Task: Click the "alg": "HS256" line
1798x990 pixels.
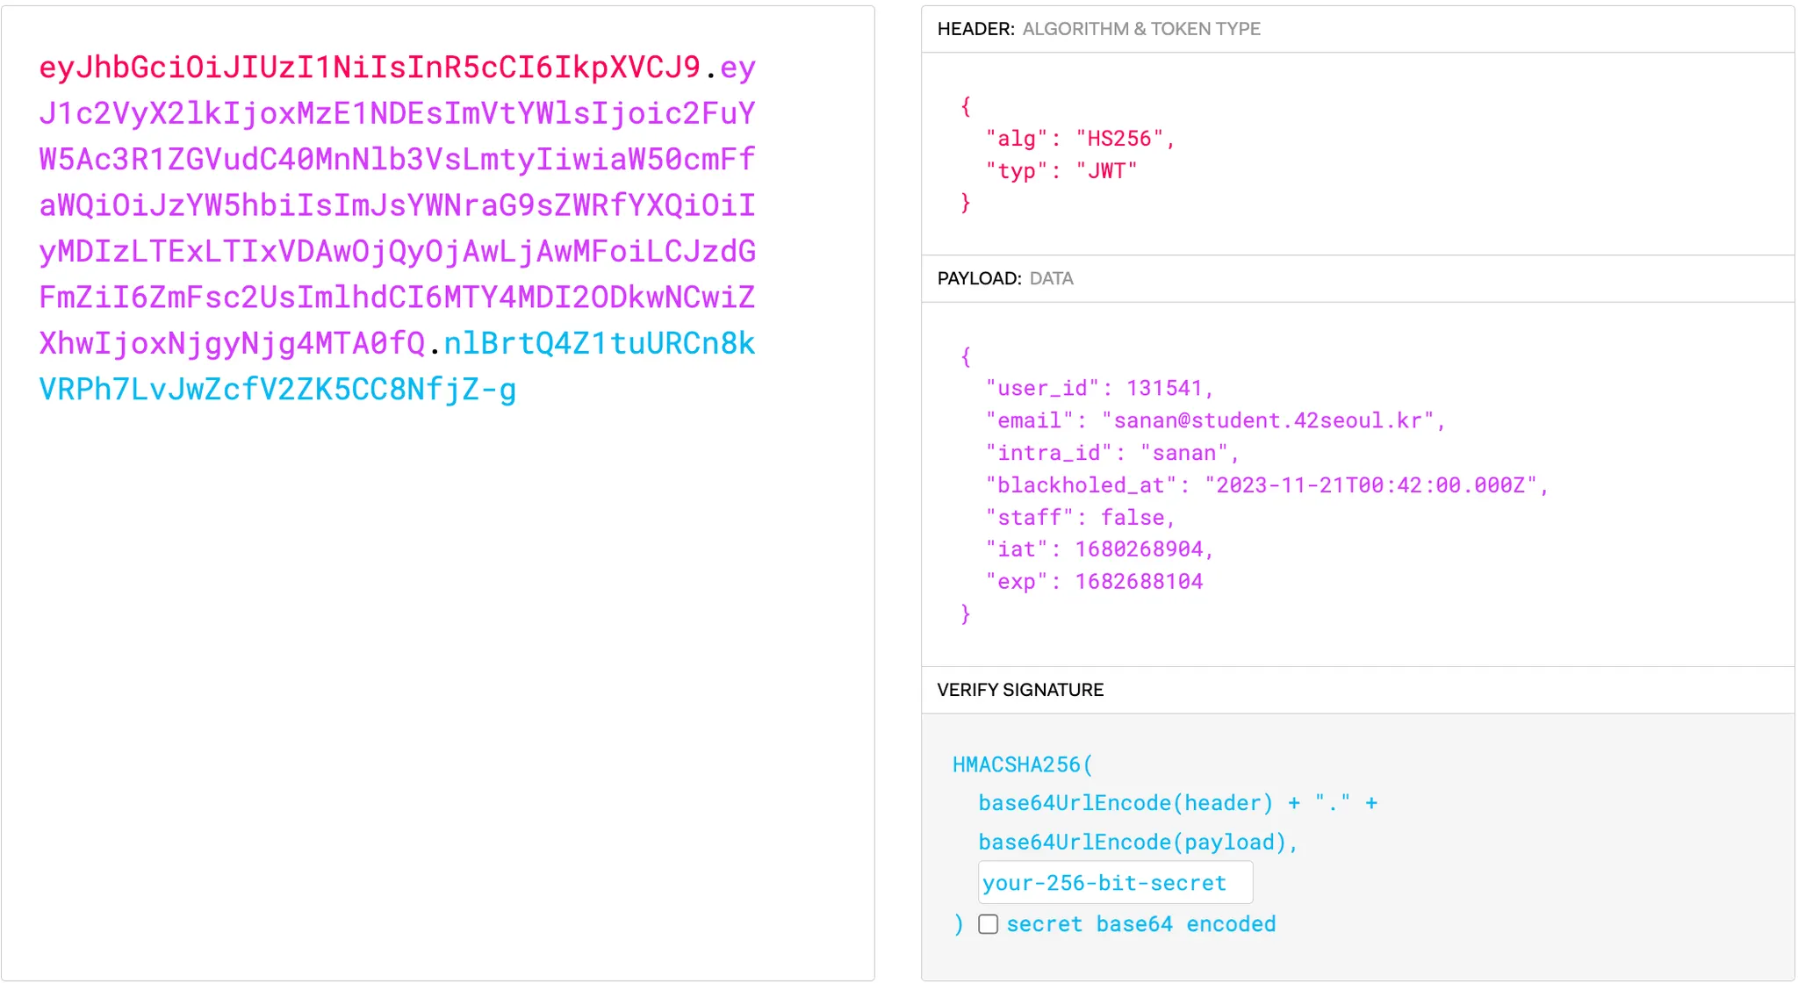Action: 1079,139
